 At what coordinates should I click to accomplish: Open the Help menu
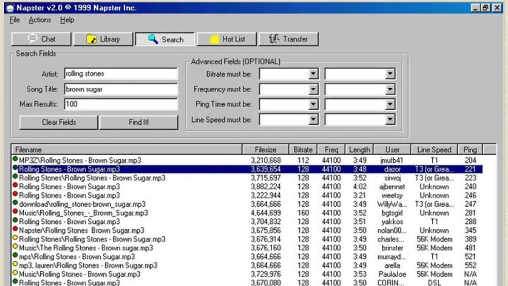point(66,20)
